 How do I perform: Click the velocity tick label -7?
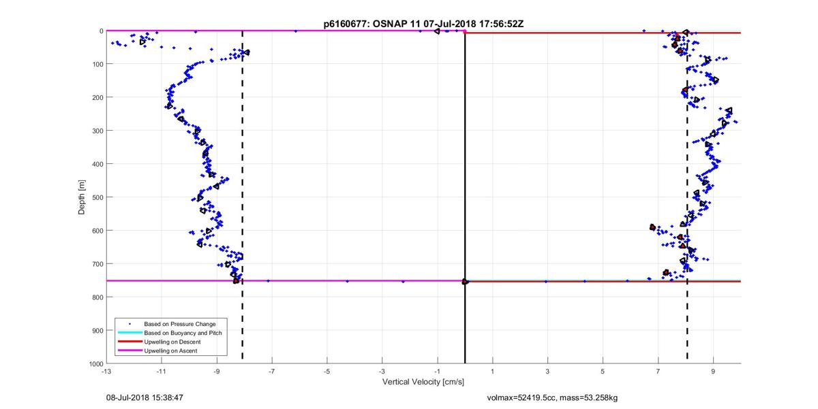click(272, 372)
